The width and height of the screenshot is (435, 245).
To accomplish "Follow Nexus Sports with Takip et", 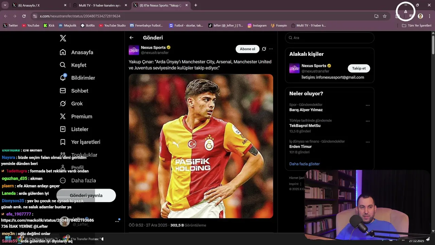I will point(359,68).
